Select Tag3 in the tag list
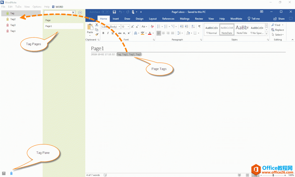 [13, 25]
